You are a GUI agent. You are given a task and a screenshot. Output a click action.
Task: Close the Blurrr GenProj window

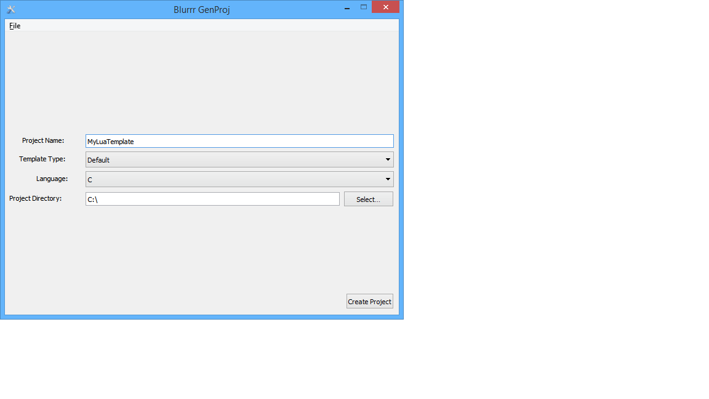tap(385, 7)
